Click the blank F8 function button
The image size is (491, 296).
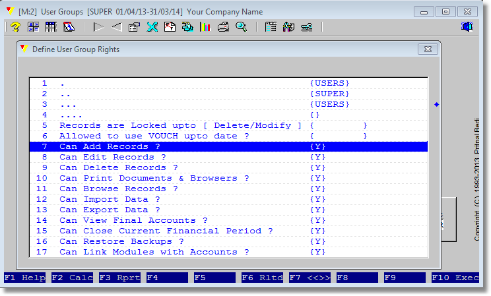pos(358,278)
